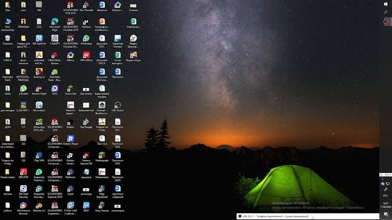Select the Лист XLS spreadsheet file
The image size is (392, 220).
coord(102,140)
